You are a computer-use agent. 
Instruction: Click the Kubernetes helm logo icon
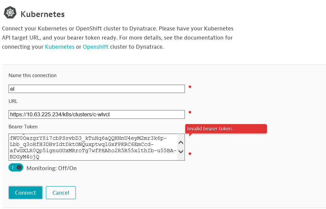[x=10, y=13]
